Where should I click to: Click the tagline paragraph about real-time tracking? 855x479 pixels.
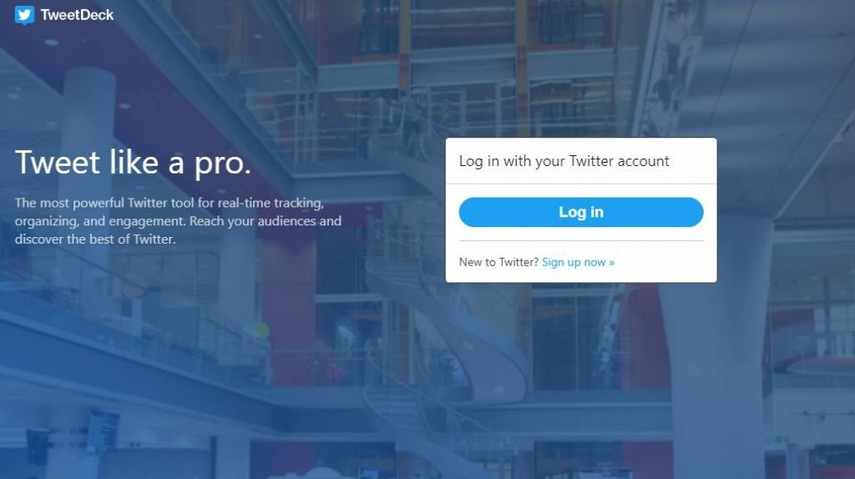pyautogui.click(x=178, y=220)
